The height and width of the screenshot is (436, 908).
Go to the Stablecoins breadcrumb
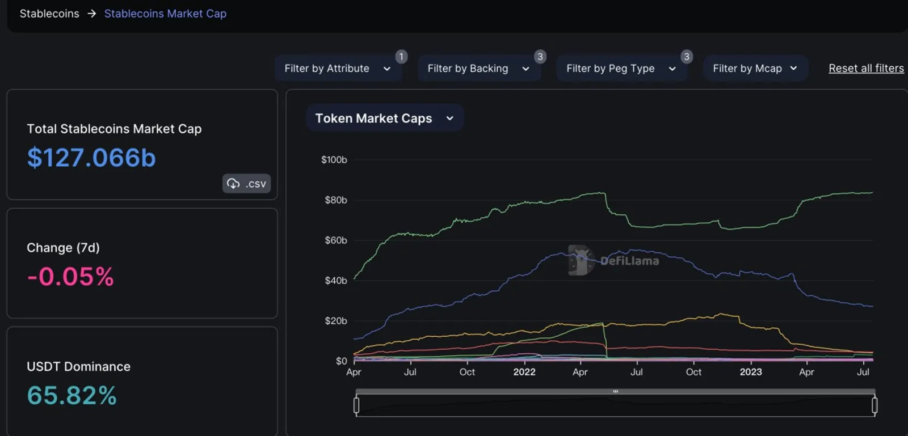point(49,14)
